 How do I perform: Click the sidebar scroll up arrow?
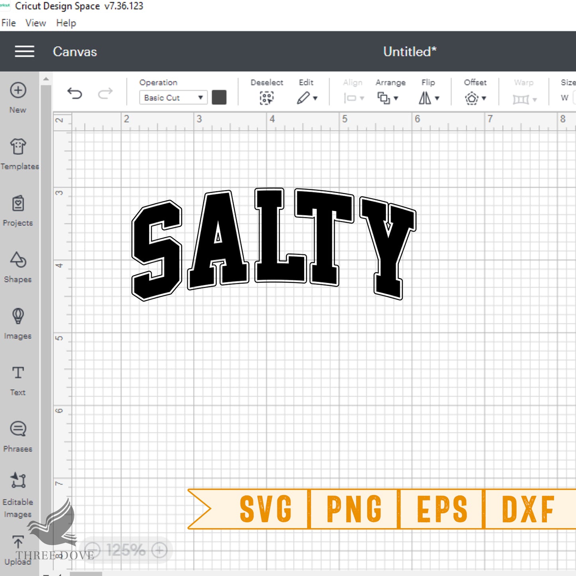coord(46,79)
